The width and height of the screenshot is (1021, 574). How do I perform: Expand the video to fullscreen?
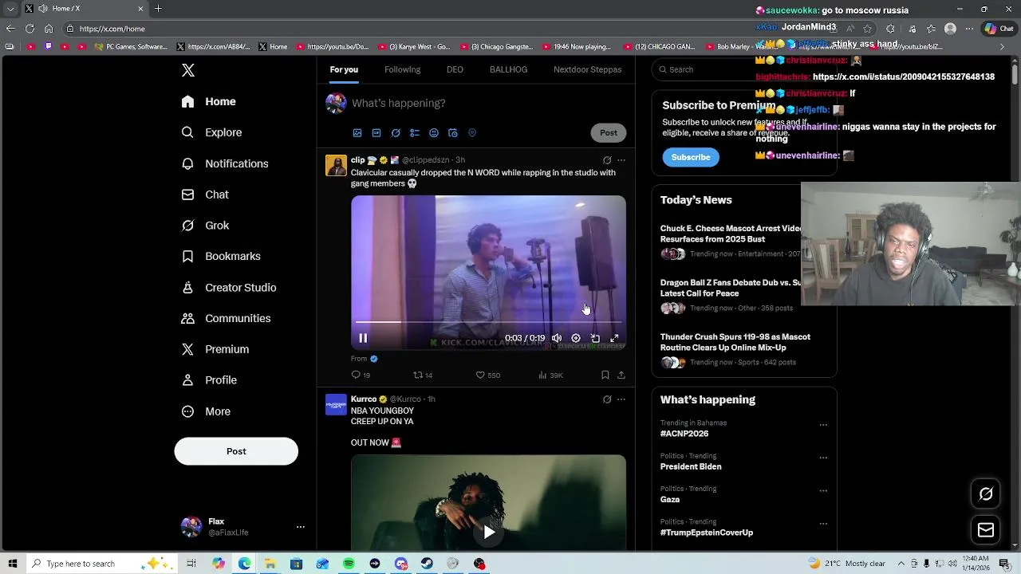tap(614, 338)
